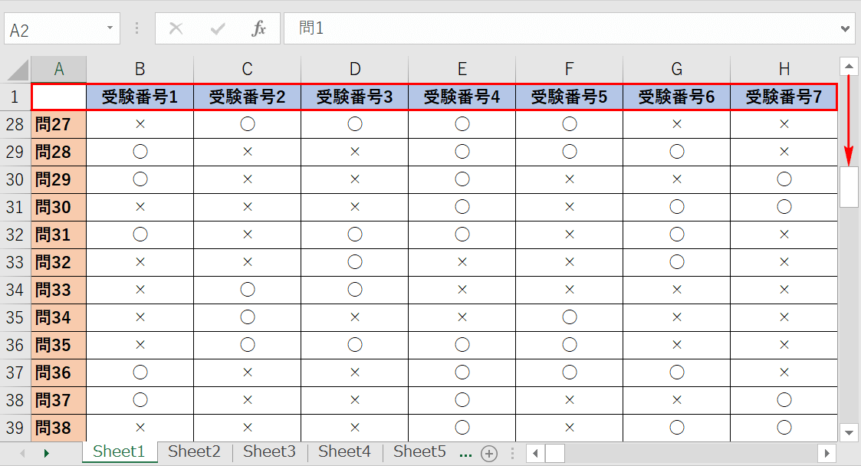Add a new worksheet with the plus icon
861x466 pixels.
coord(488,452)
